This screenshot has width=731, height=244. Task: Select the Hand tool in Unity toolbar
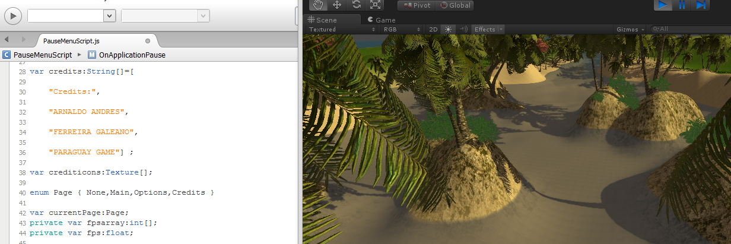pyautogui.click(x=318, y=5)
